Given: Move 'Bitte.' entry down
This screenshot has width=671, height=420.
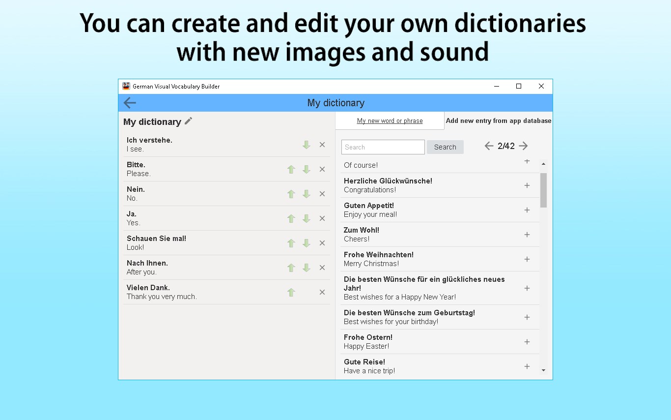Looking at the screenshot, I should click(307, 169).
